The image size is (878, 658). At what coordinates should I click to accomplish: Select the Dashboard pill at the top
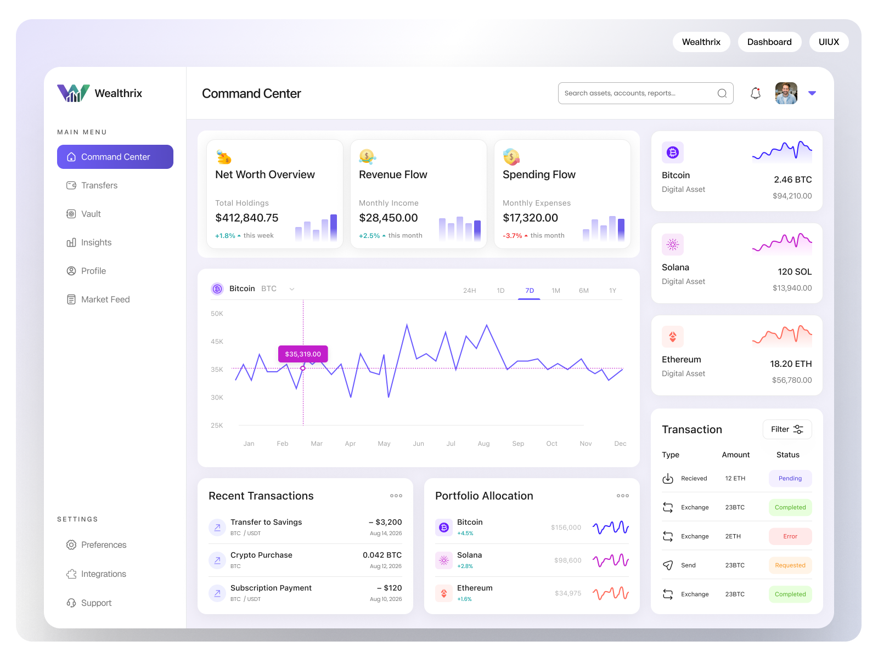(769, 42)
